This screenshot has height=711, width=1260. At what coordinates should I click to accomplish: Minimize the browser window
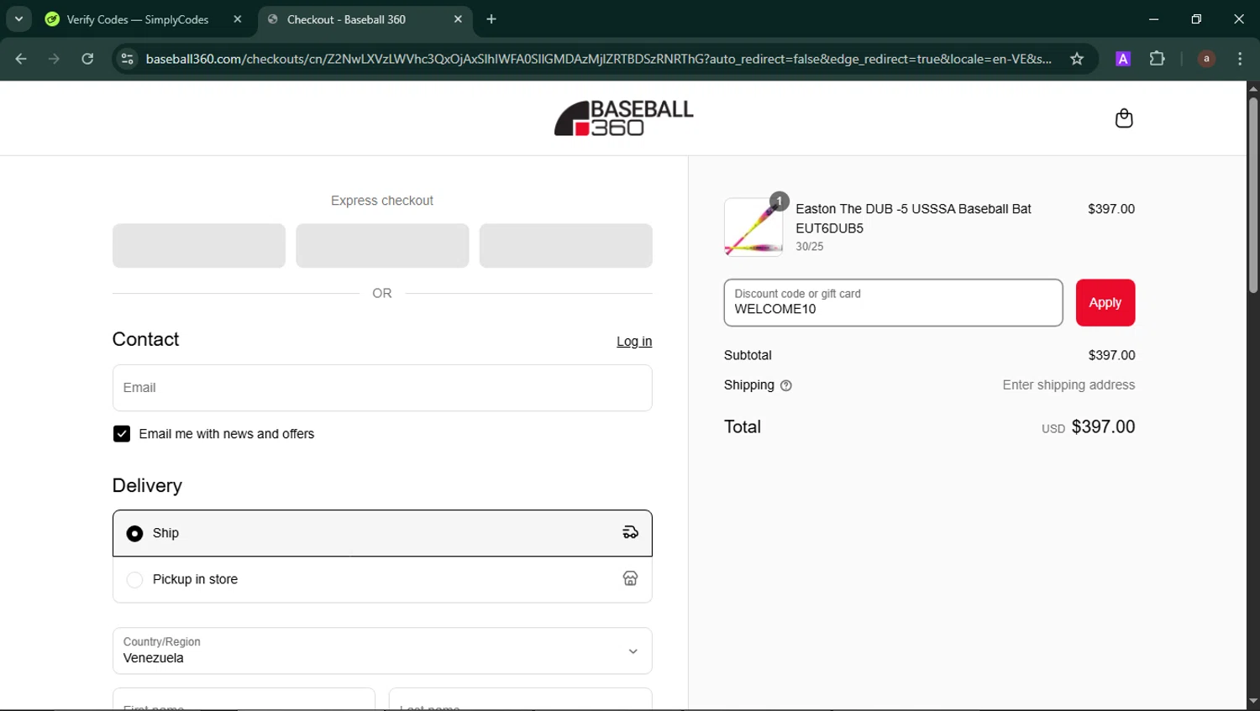click(x=1154, y=19)
